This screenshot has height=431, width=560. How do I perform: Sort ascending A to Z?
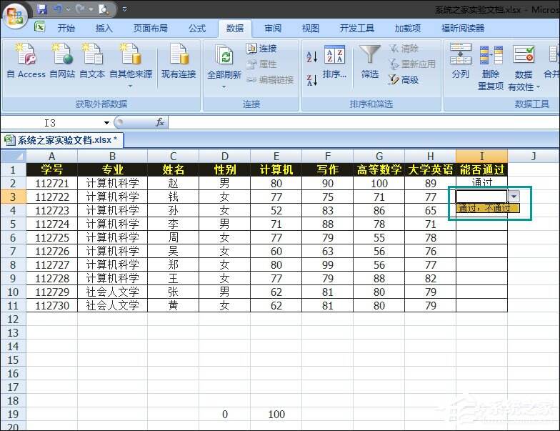click(x=311, y=56)
